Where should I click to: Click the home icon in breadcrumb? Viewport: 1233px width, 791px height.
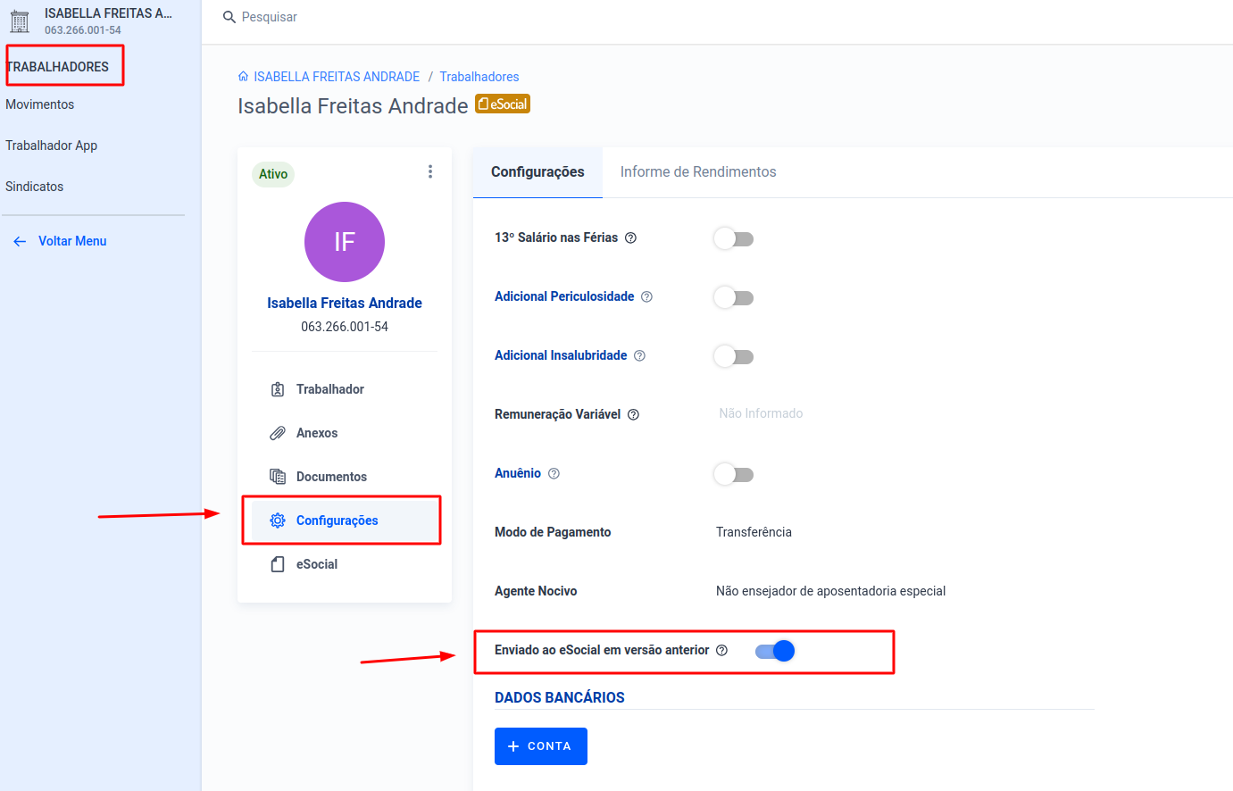point(244,77)
